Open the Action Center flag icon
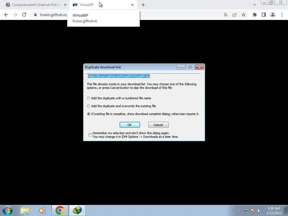Screen dimensions: 288x216 (x=253, y=211)
